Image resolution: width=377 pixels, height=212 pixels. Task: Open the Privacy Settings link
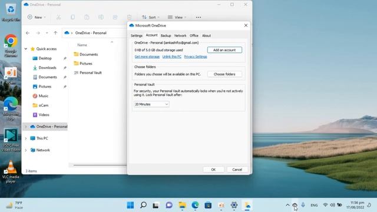click(196, 57)
